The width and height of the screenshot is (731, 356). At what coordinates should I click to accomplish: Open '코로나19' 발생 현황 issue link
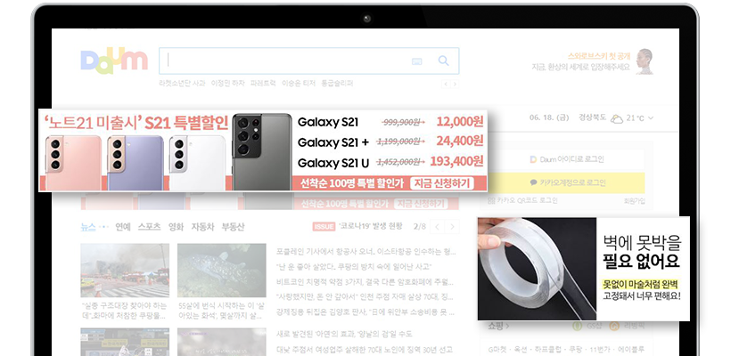[x=370, y=226]
